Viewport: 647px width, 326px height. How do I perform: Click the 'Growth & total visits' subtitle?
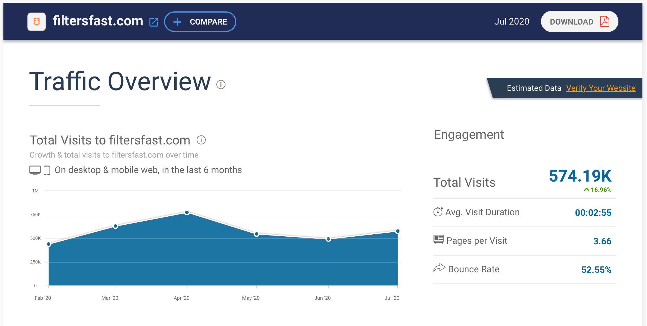tap(114, 155)
